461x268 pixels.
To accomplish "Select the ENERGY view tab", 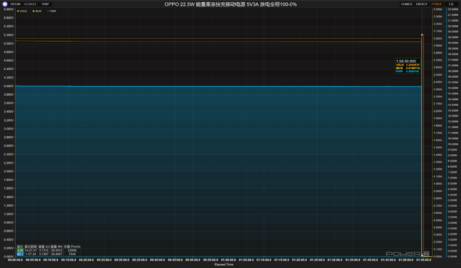I will pos(421,4).
